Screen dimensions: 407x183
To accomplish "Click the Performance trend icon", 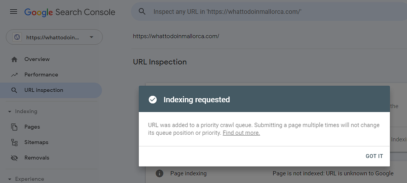I will 15,75.
